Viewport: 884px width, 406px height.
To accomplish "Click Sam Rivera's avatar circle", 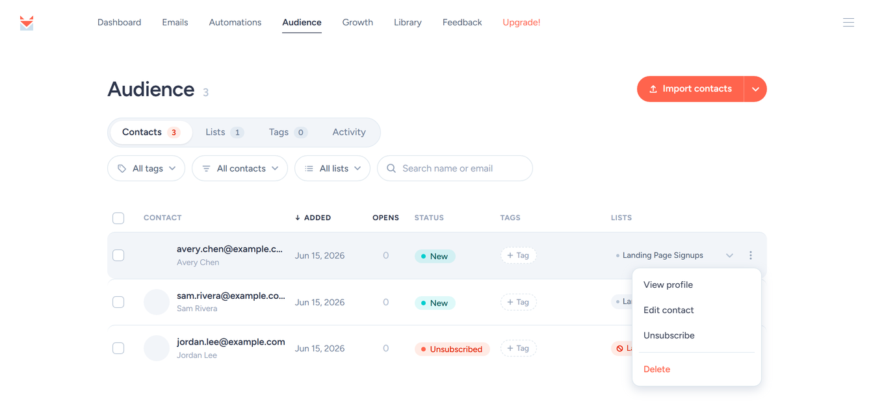I will (157, 302).
